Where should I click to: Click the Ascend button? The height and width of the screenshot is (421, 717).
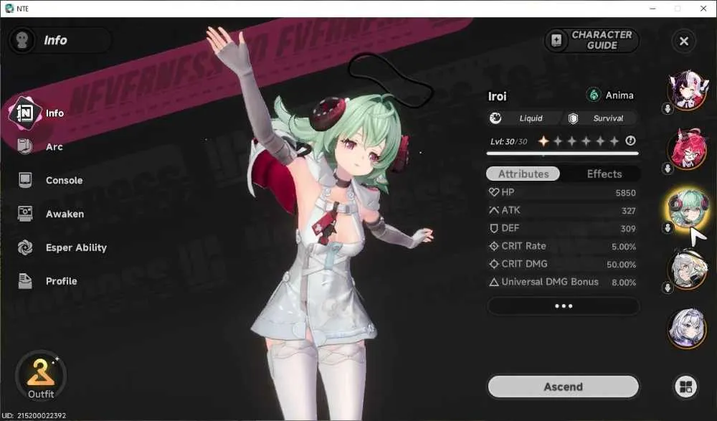tap(564, 387)
